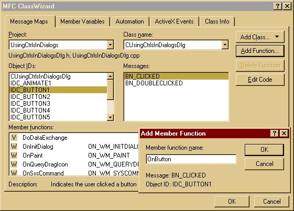Click the Object IDs scroll down arrow
294x211 pixels.
[x=110, y=117]
